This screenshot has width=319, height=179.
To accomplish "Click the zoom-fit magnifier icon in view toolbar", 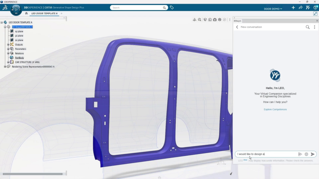I will tap(199, 20).
